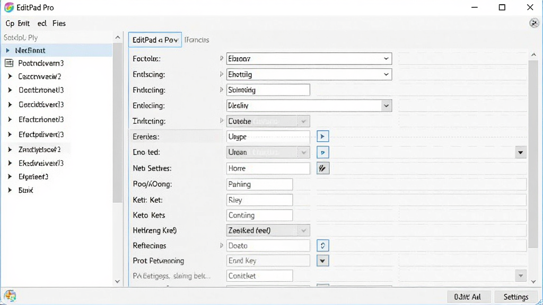
Task: Click the Unype input field
Action: pyautogui.click(x=268, y=137)
